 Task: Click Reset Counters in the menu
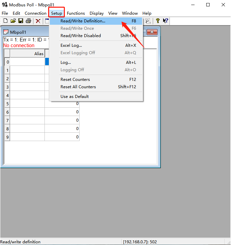75,80
